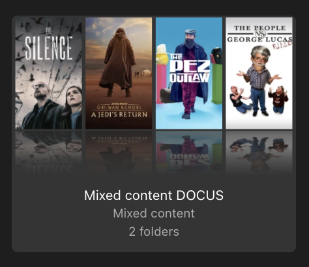Click the SILENCE title text on poster
309x267 pixels.
pos(49,48)
